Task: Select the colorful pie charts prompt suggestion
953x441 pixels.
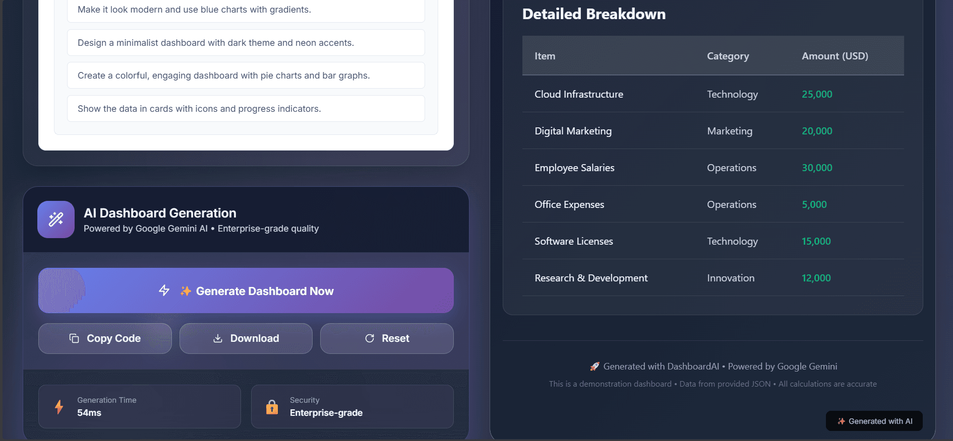Action: (246, 76)
